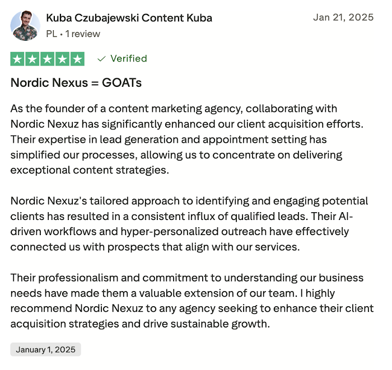Image resolution: width=392 pixels, height=370 pixels.
Task: Click third paragraph about professionalism and commitment
Action: (192, 301)
